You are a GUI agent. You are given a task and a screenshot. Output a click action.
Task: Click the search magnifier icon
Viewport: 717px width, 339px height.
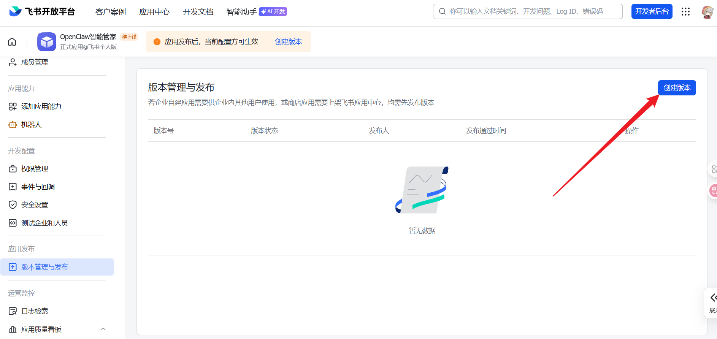point(442,11)
